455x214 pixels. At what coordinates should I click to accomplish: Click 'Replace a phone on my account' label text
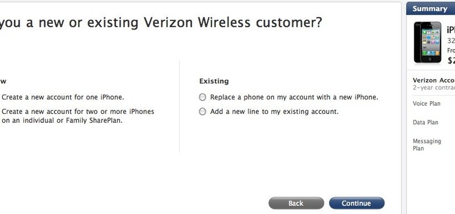(294, 97)
